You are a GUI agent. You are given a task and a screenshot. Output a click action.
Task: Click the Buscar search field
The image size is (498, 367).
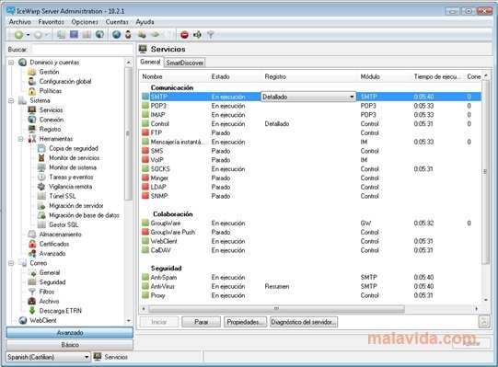click(x=82, y=50)
